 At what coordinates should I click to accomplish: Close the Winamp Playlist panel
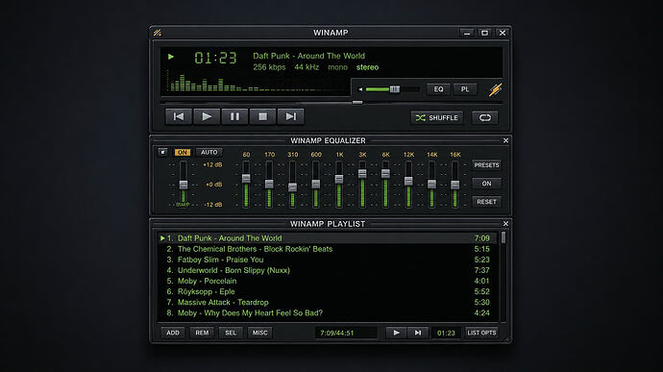pyautogui.click(x=505, y=223)
